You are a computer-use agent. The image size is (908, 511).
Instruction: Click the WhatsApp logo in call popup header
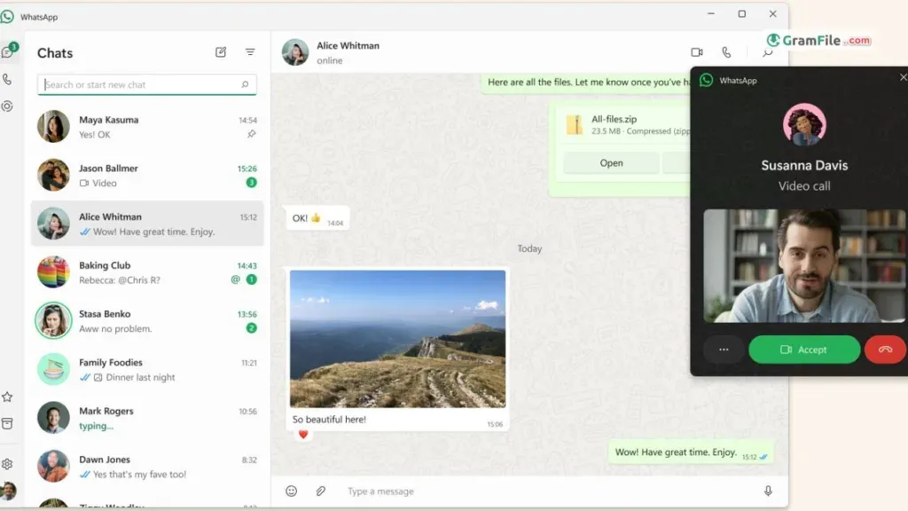pos(706,80)
